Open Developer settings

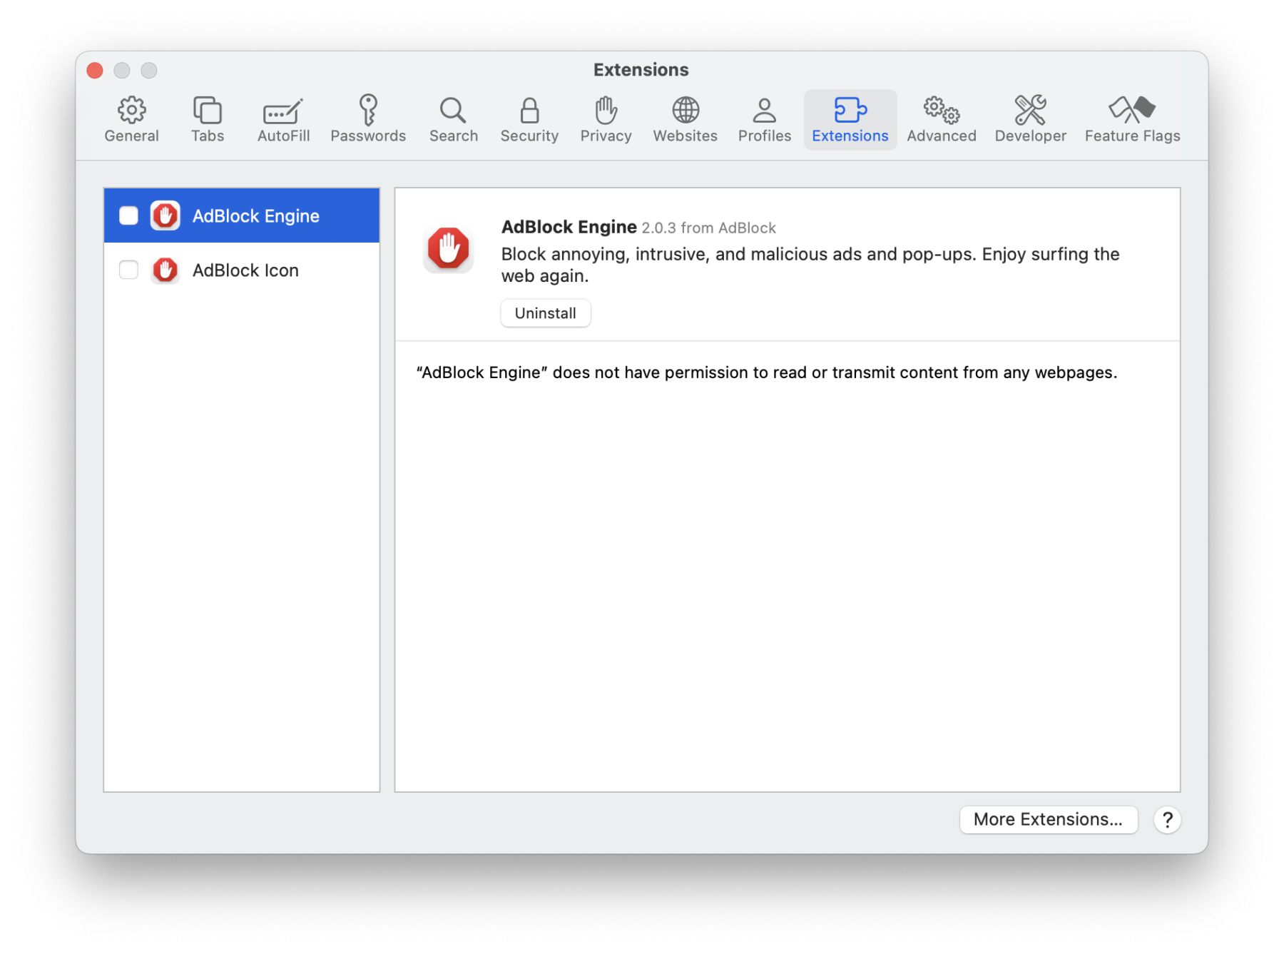1029,118
